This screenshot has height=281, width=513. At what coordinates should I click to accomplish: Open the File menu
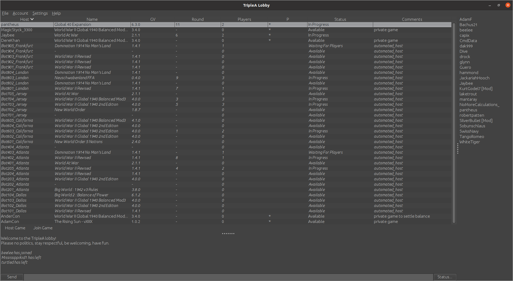pos(5,13)
